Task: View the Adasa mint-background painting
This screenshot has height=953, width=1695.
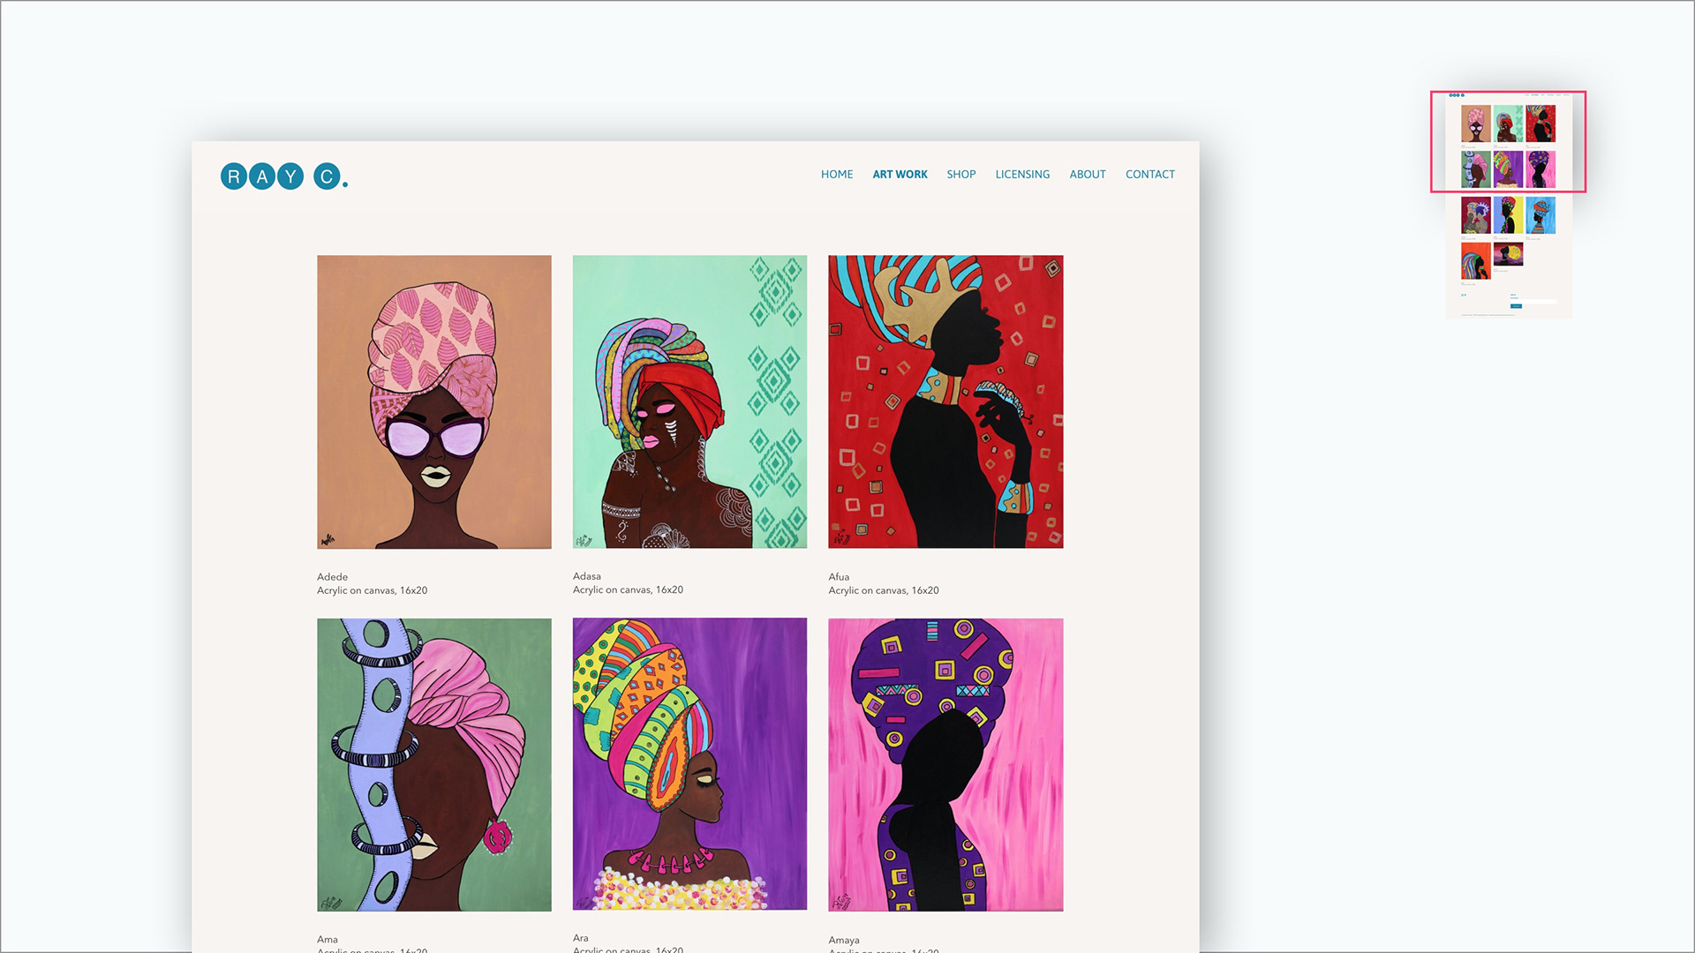Action: pos(689,401)
